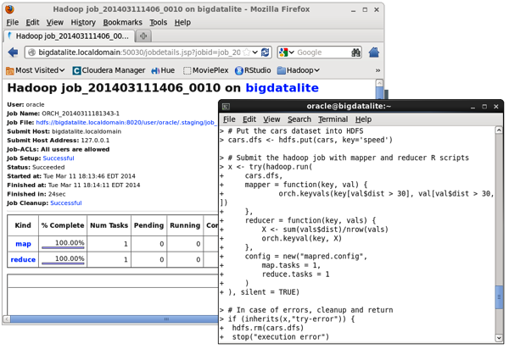Click the Job Cleanup Successful link
This screenshot has height=349, width=509.
(x=66, y=202)
